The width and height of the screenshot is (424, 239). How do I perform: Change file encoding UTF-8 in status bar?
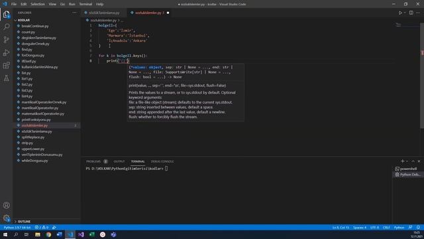[x=374, y=227]
